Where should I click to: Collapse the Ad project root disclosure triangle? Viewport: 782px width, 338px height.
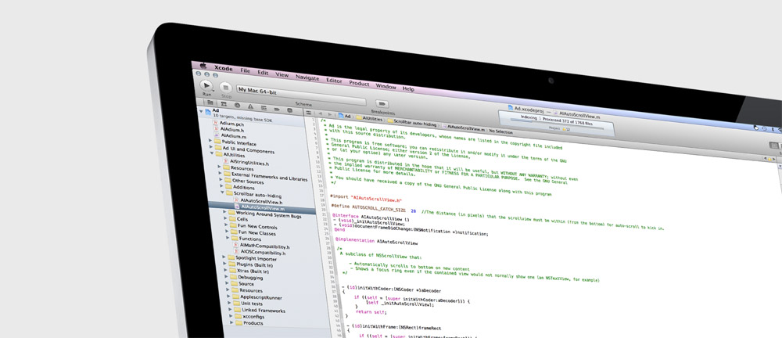coord(201,111)
